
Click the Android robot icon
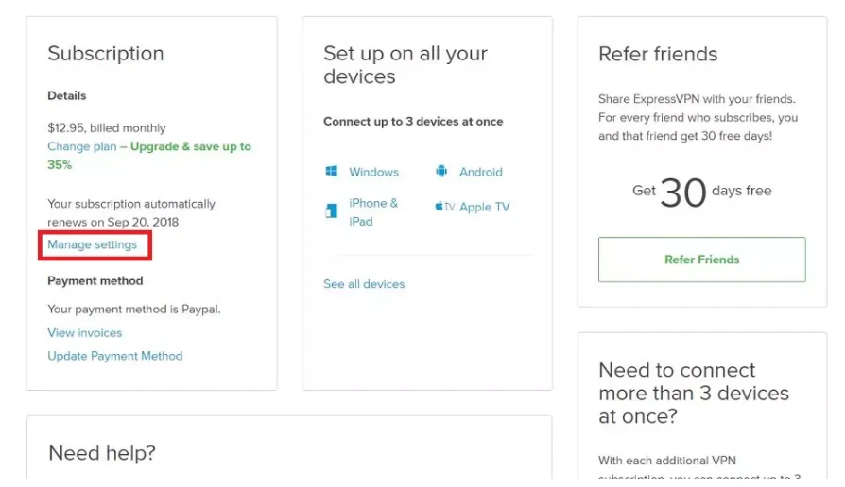441,172
